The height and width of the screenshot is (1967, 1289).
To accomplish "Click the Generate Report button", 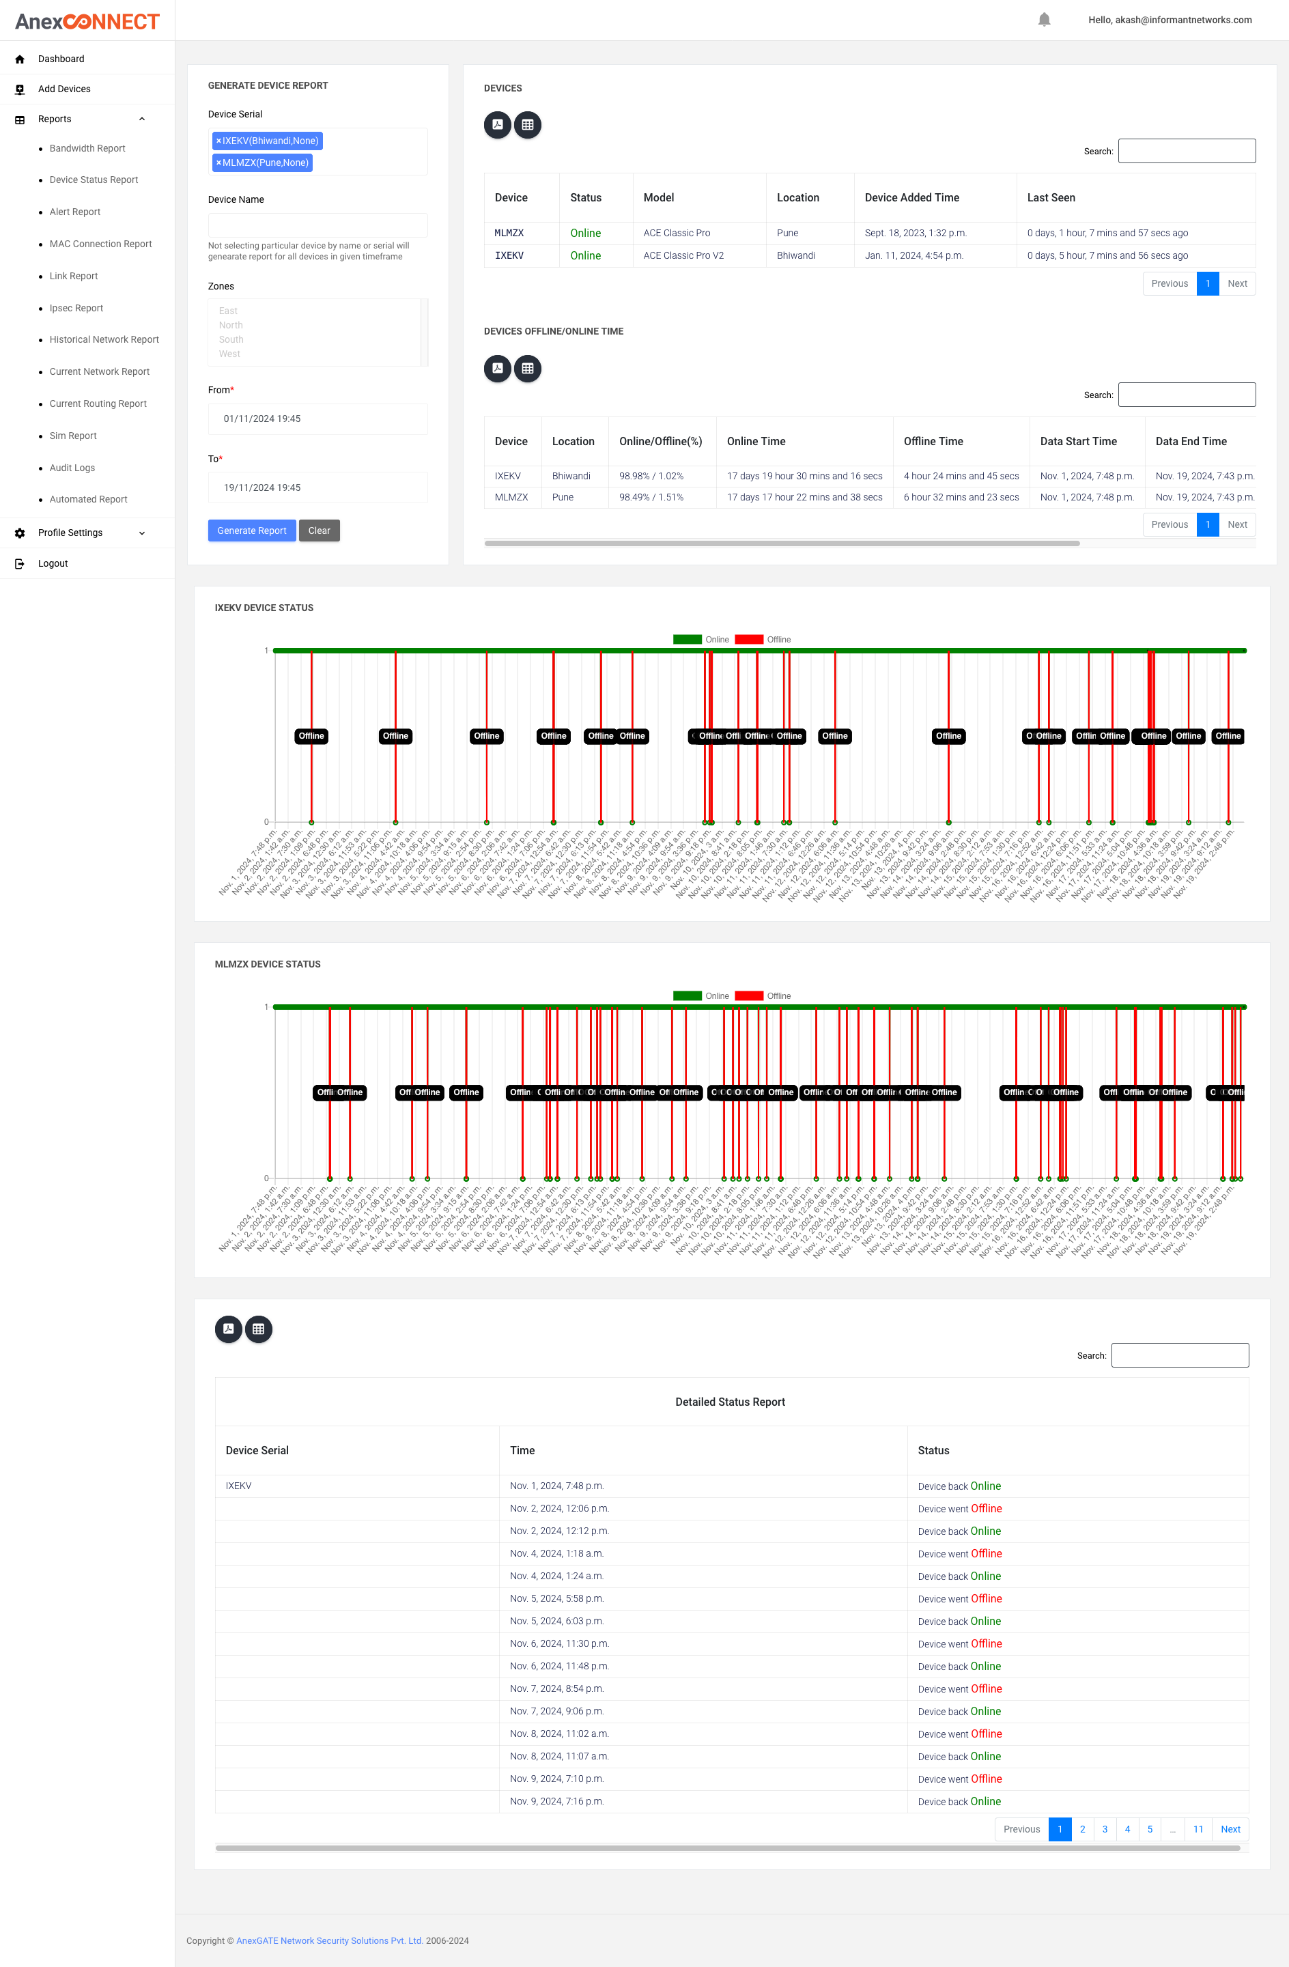I will 251,530.
